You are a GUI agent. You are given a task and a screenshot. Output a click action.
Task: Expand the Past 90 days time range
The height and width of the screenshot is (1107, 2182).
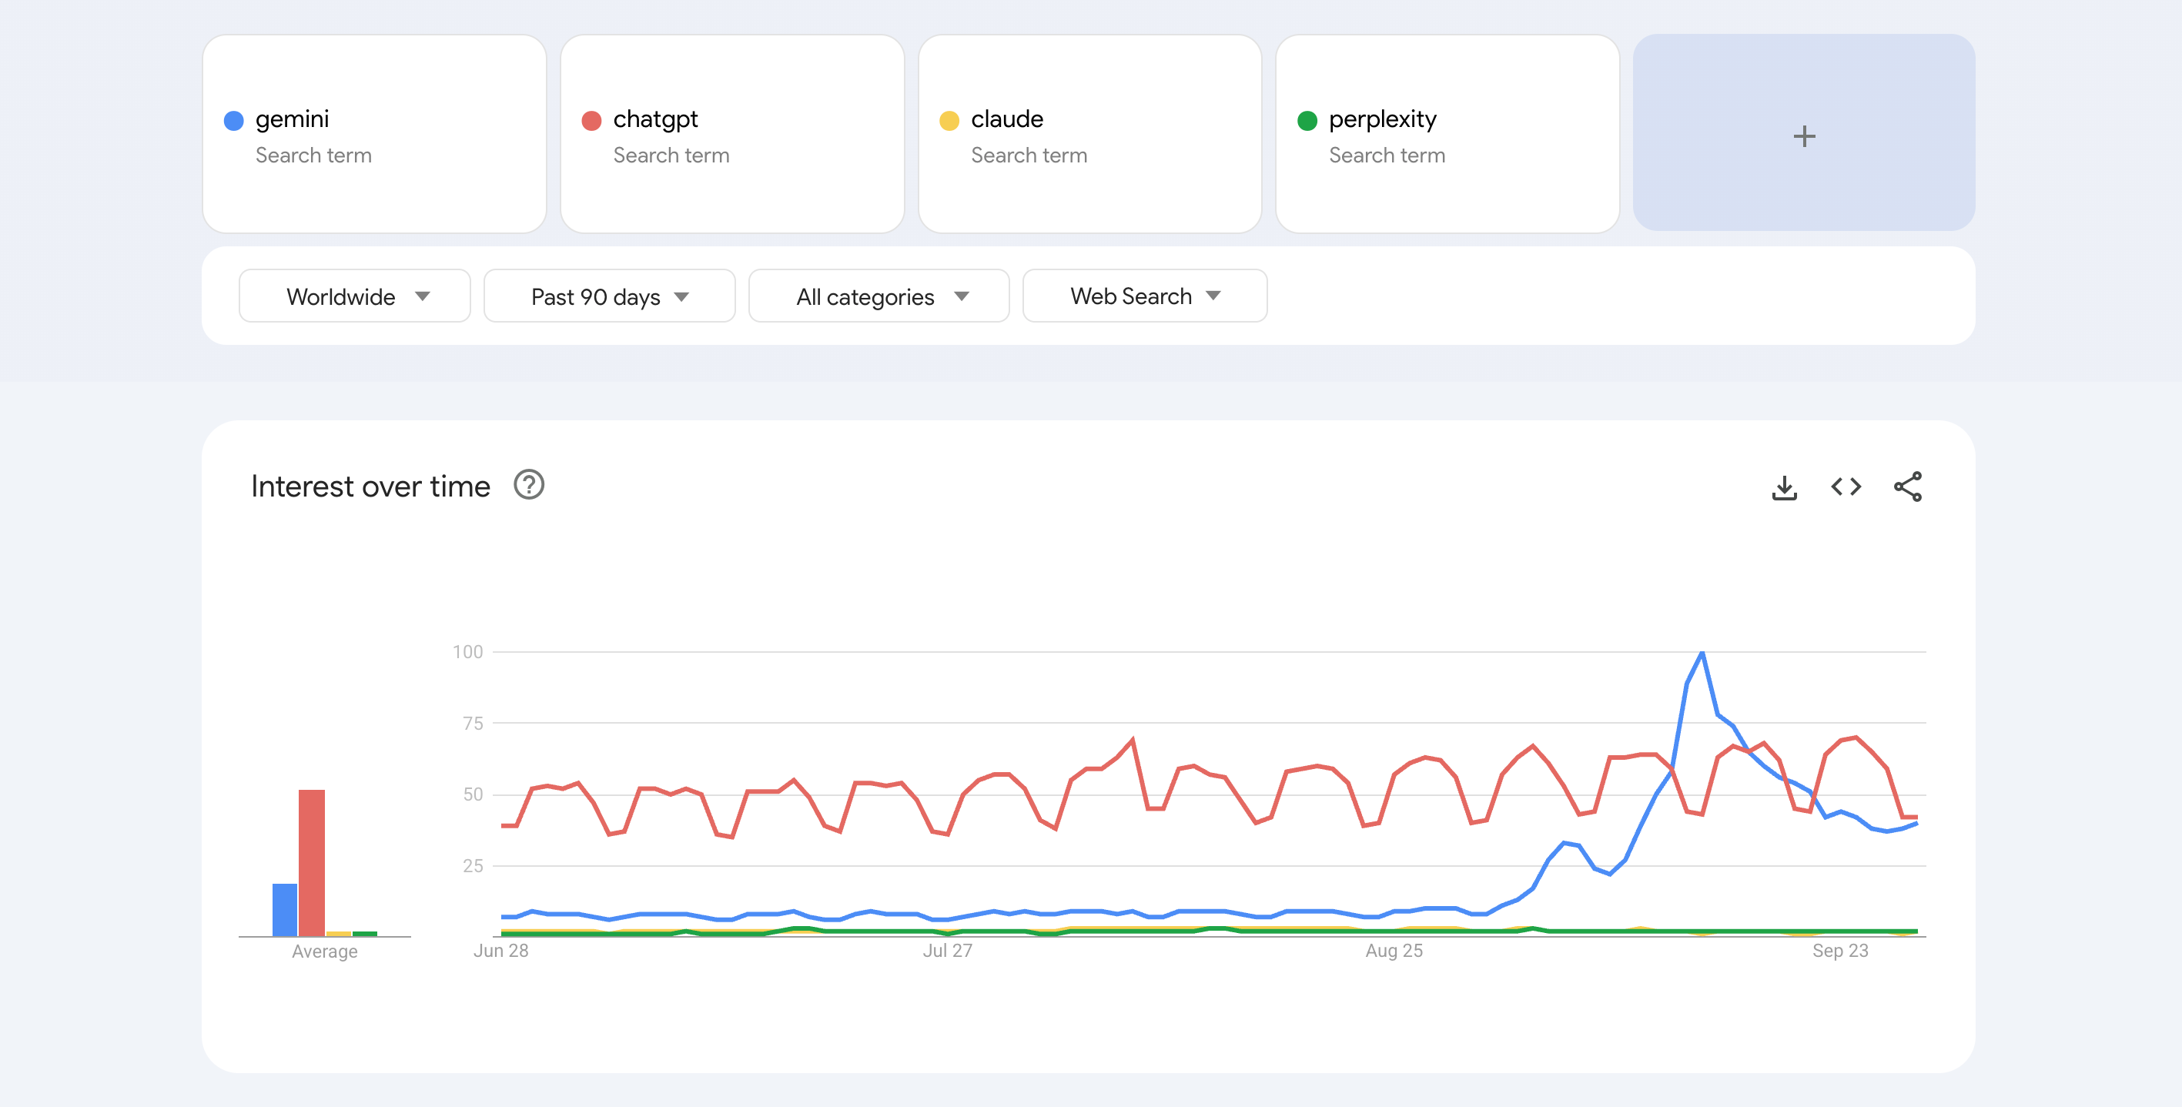(609, 296)
